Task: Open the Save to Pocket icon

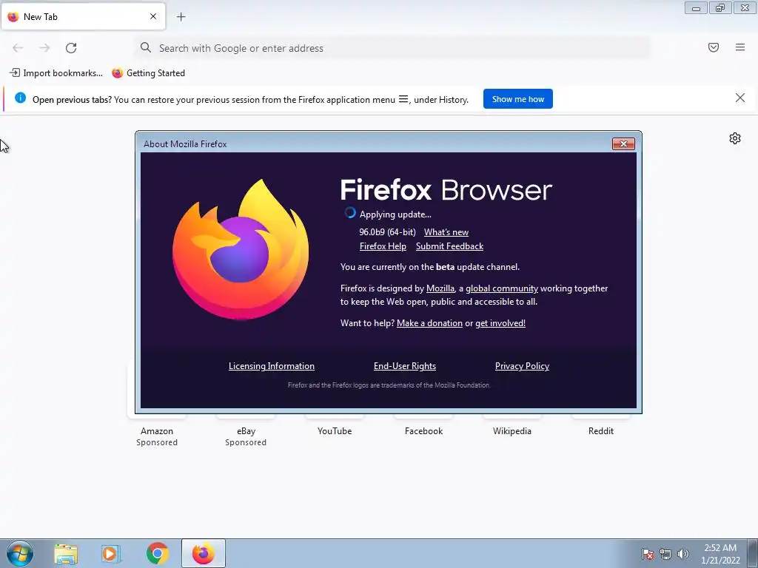Action: (713, 47)
